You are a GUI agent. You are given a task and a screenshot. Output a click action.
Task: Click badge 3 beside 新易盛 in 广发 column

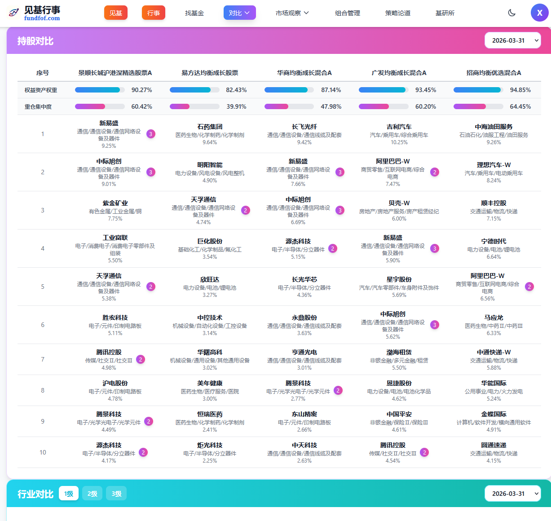point(435,248)
